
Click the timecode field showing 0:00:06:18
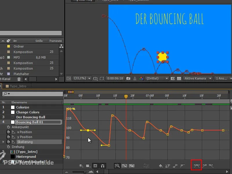pyautogui.click(x=115, y=78)
